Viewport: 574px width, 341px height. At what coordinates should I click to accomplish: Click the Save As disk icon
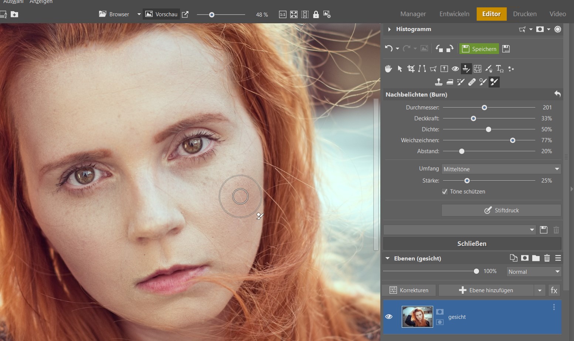pyautogui.click(x=506, y=49)
